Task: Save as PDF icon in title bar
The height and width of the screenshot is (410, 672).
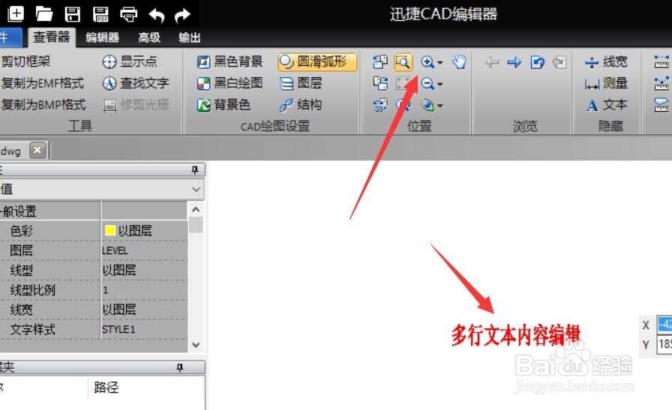Action: [100, 14]
